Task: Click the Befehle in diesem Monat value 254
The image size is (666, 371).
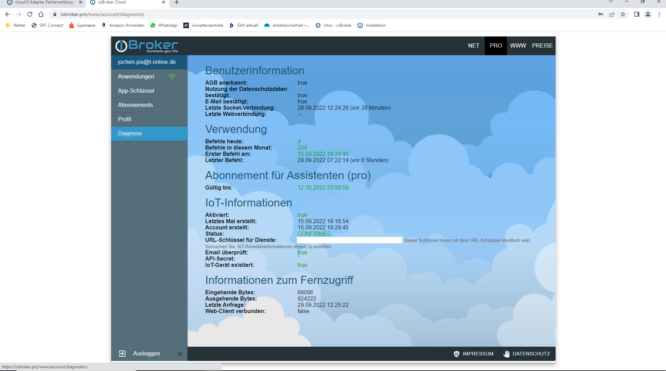Action: pyautogui.click(x=302, y=148)
